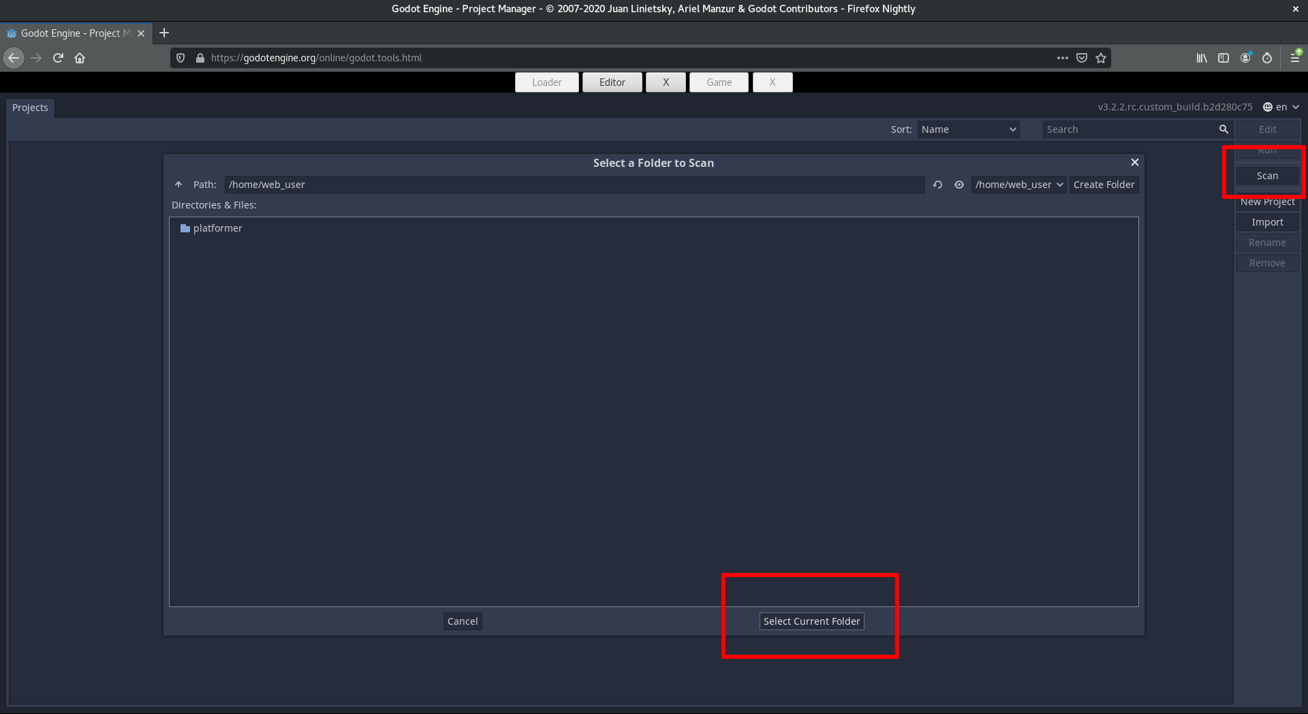This screenshot has width=1308, height=714.
Task: Click the search magnifier icon
Action: 1224,129
